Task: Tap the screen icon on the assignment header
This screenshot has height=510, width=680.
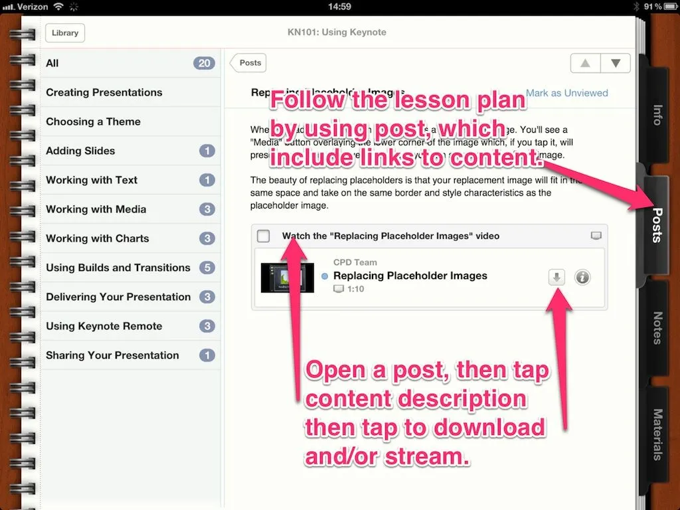Action: tap(596, 236)
